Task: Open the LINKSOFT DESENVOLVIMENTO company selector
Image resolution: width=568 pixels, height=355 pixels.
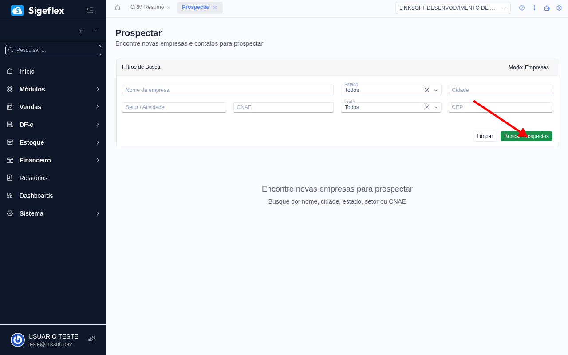Action: pos(453,8)
